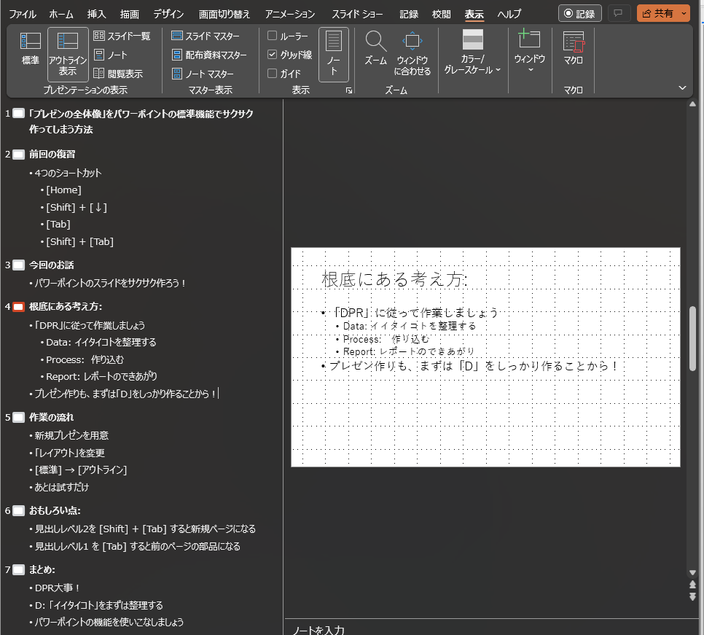This screenshot has height=635, width=704.
Task: Enable the ルーラー checkbox
Action: (273, 36)
